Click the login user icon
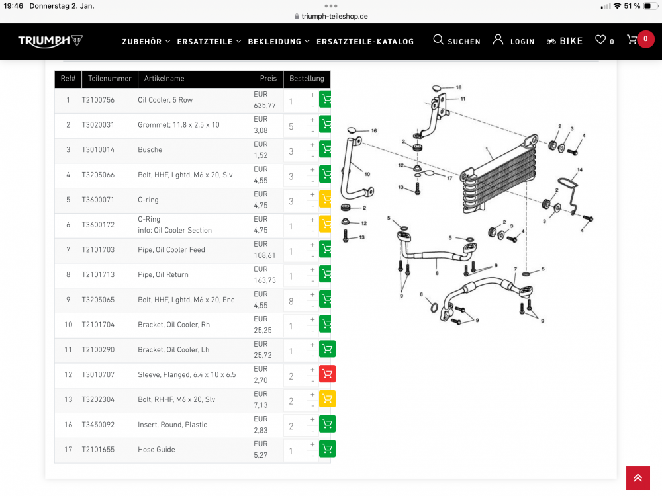662x496 pixels. 498,40
